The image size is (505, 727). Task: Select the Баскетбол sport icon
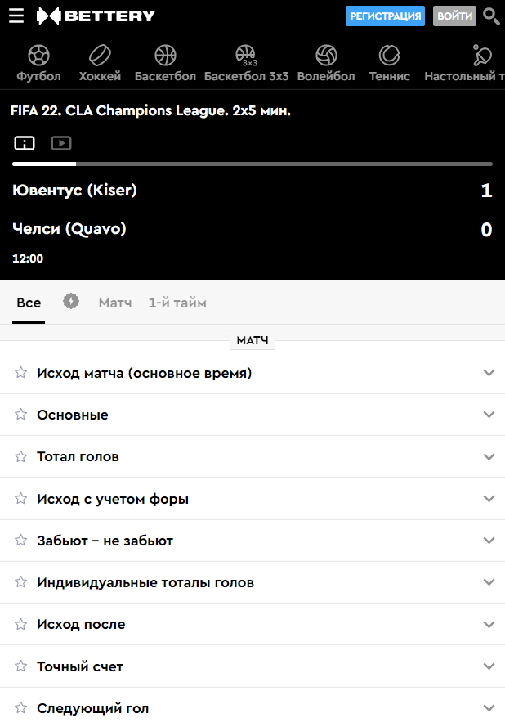coord(165,56)
